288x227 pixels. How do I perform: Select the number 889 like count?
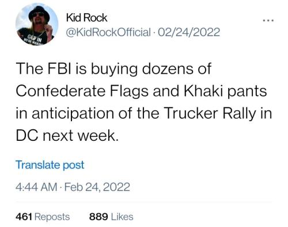[98, 217]
